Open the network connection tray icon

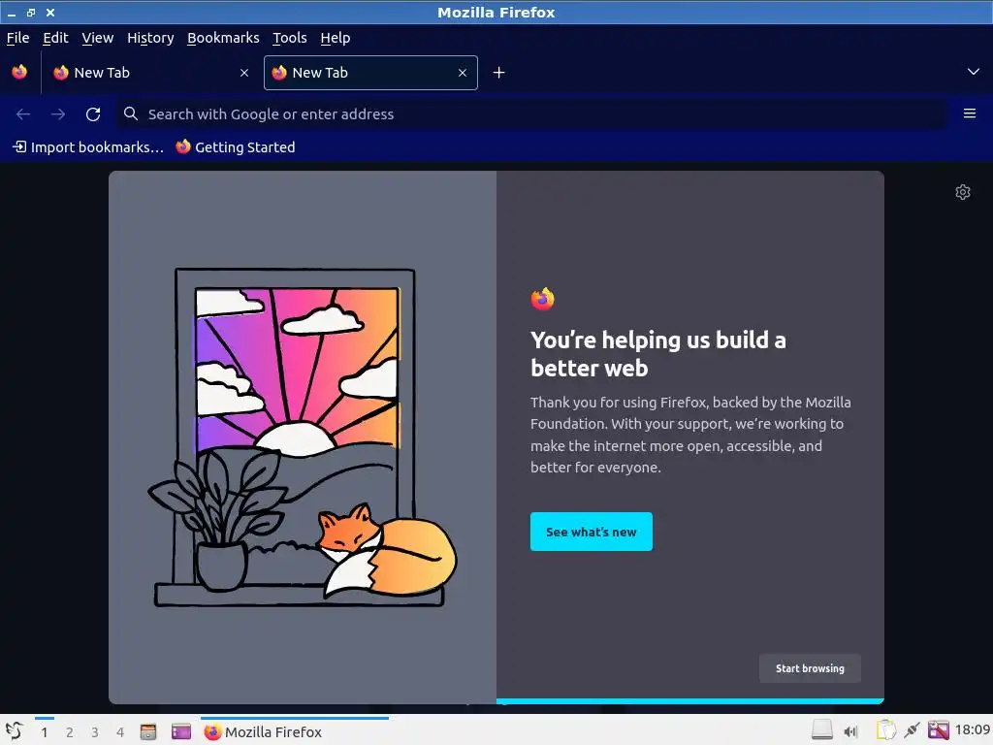912,730
